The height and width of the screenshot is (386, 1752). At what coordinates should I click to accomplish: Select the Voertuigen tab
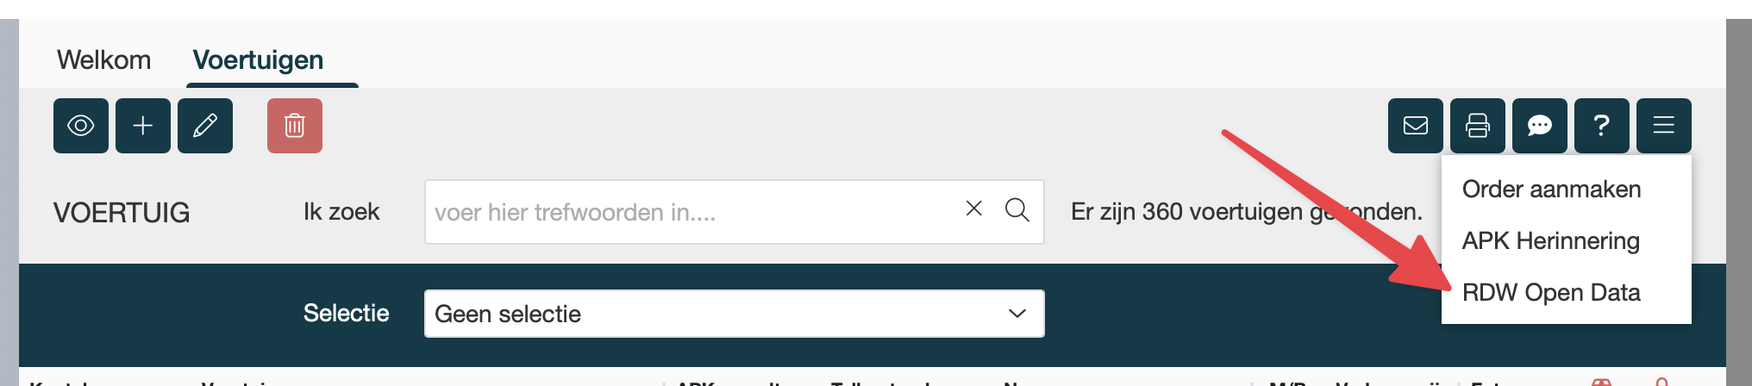pyautogui.click(x=258, y=59)
